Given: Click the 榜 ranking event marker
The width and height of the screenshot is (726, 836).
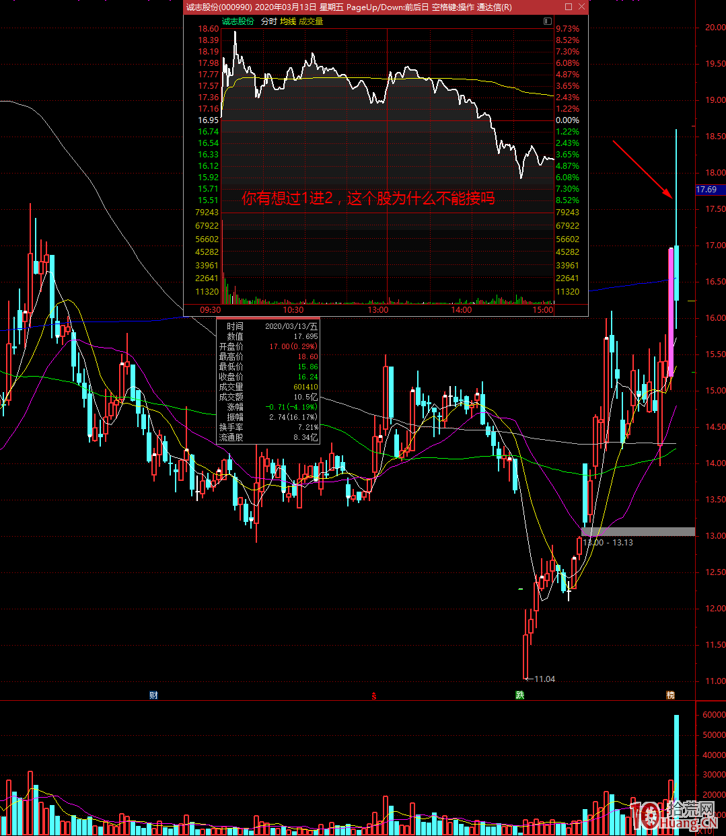Looking at the screenshot, I should [670, 695].
